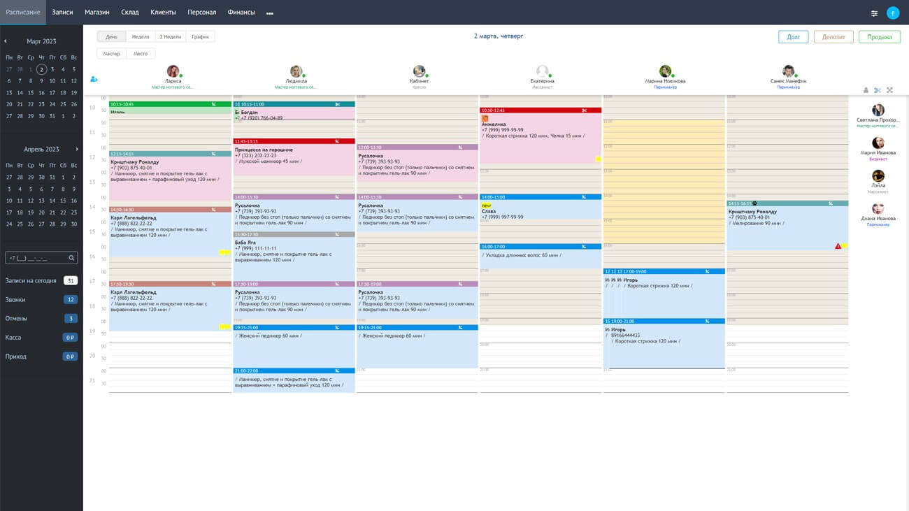Click the blue user account avatar
Image resolution: width=909 pixels, height=511 pixels.
(x=893, y=13)
